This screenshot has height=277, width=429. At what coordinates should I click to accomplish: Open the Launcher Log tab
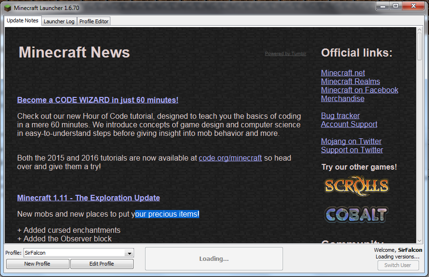(x=59, y=21)
